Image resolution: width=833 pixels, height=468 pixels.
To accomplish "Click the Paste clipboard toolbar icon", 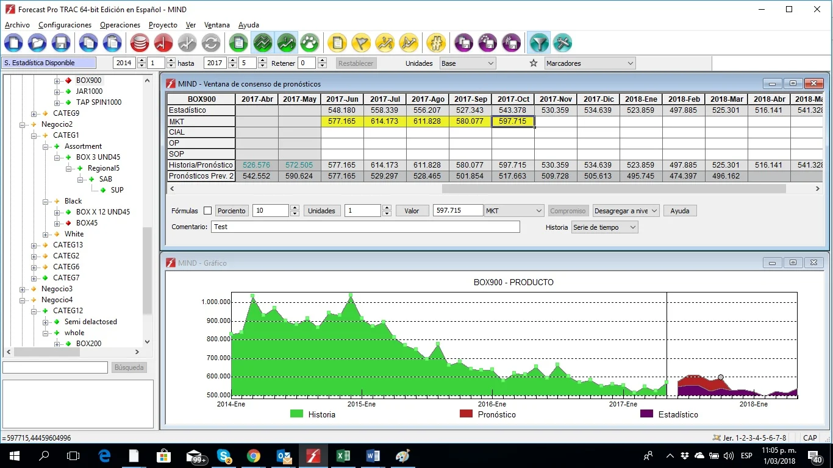I will 112,43.
